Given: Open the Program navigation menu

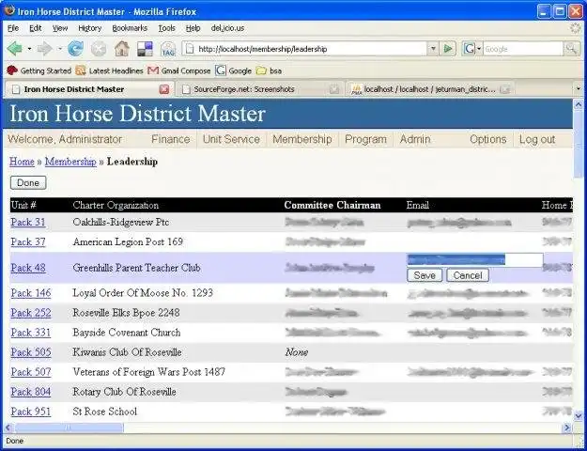Looking at the screenshot, I should tap(365, 139).
